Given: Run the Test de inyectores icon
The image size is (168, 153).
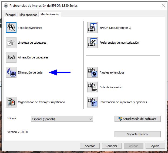Looking at the screenshot, I should click(x=11, y=27).
